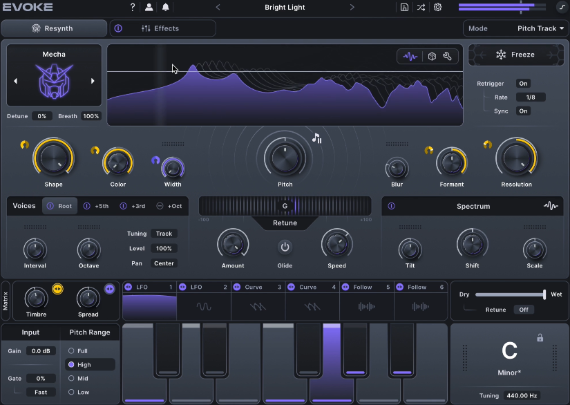Click the modulation marker beside the Width knob
This screenshot has height=405, width=570.
pyautogui.click(x=155, y=160)
